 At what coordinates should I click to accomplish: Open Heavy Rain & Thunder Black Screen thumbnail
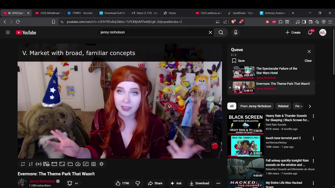[x=245, y=124]
